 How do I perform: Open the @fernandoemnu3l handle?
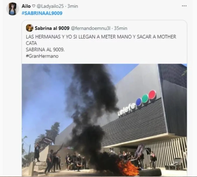(x=91, y=28)
